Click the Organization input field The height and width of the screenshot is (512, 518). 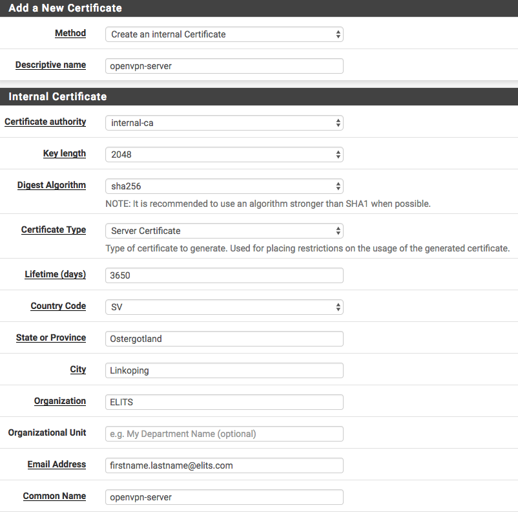pos(224,402)
